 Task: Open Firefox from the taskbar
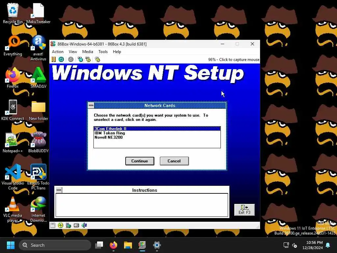(114, 245)
